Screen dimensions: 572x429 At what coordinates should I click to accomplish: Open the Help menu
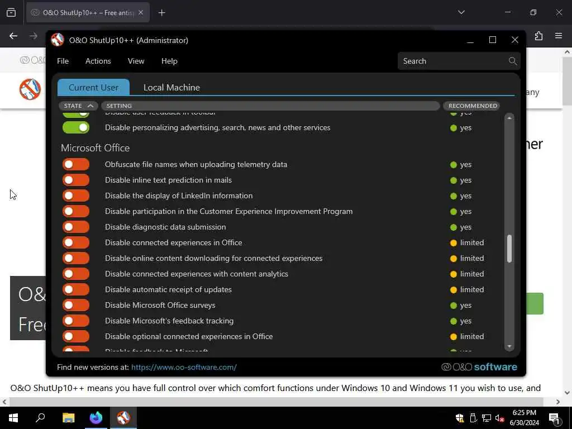[169, 61]
